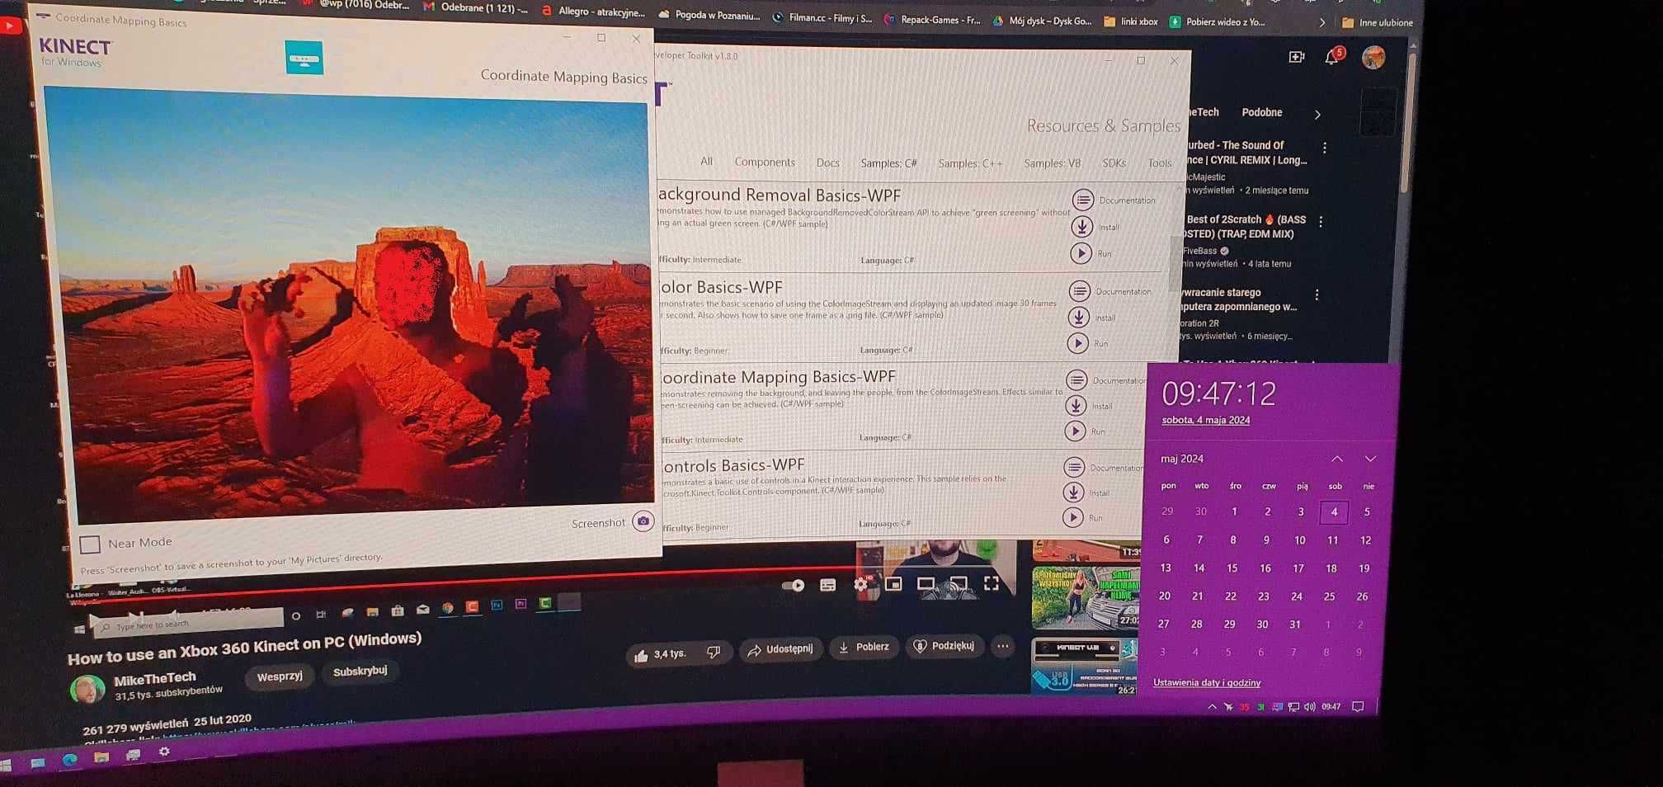Image resolution: width=1663 pixels, height=787 pixels.
Task: Install the Background Removal Basics-WPF sample
Action: pos(1081,226)
